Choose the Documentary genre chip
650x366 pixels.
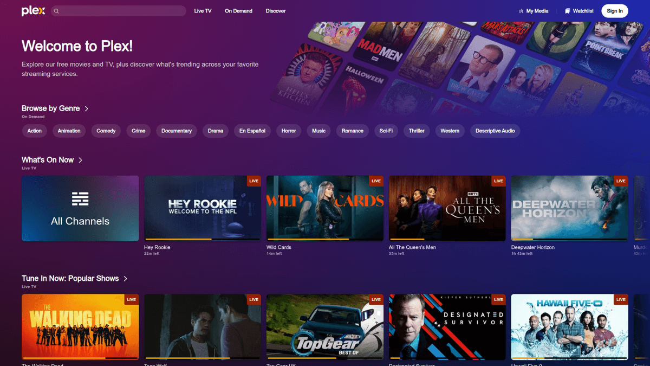[x=176, y=131]
